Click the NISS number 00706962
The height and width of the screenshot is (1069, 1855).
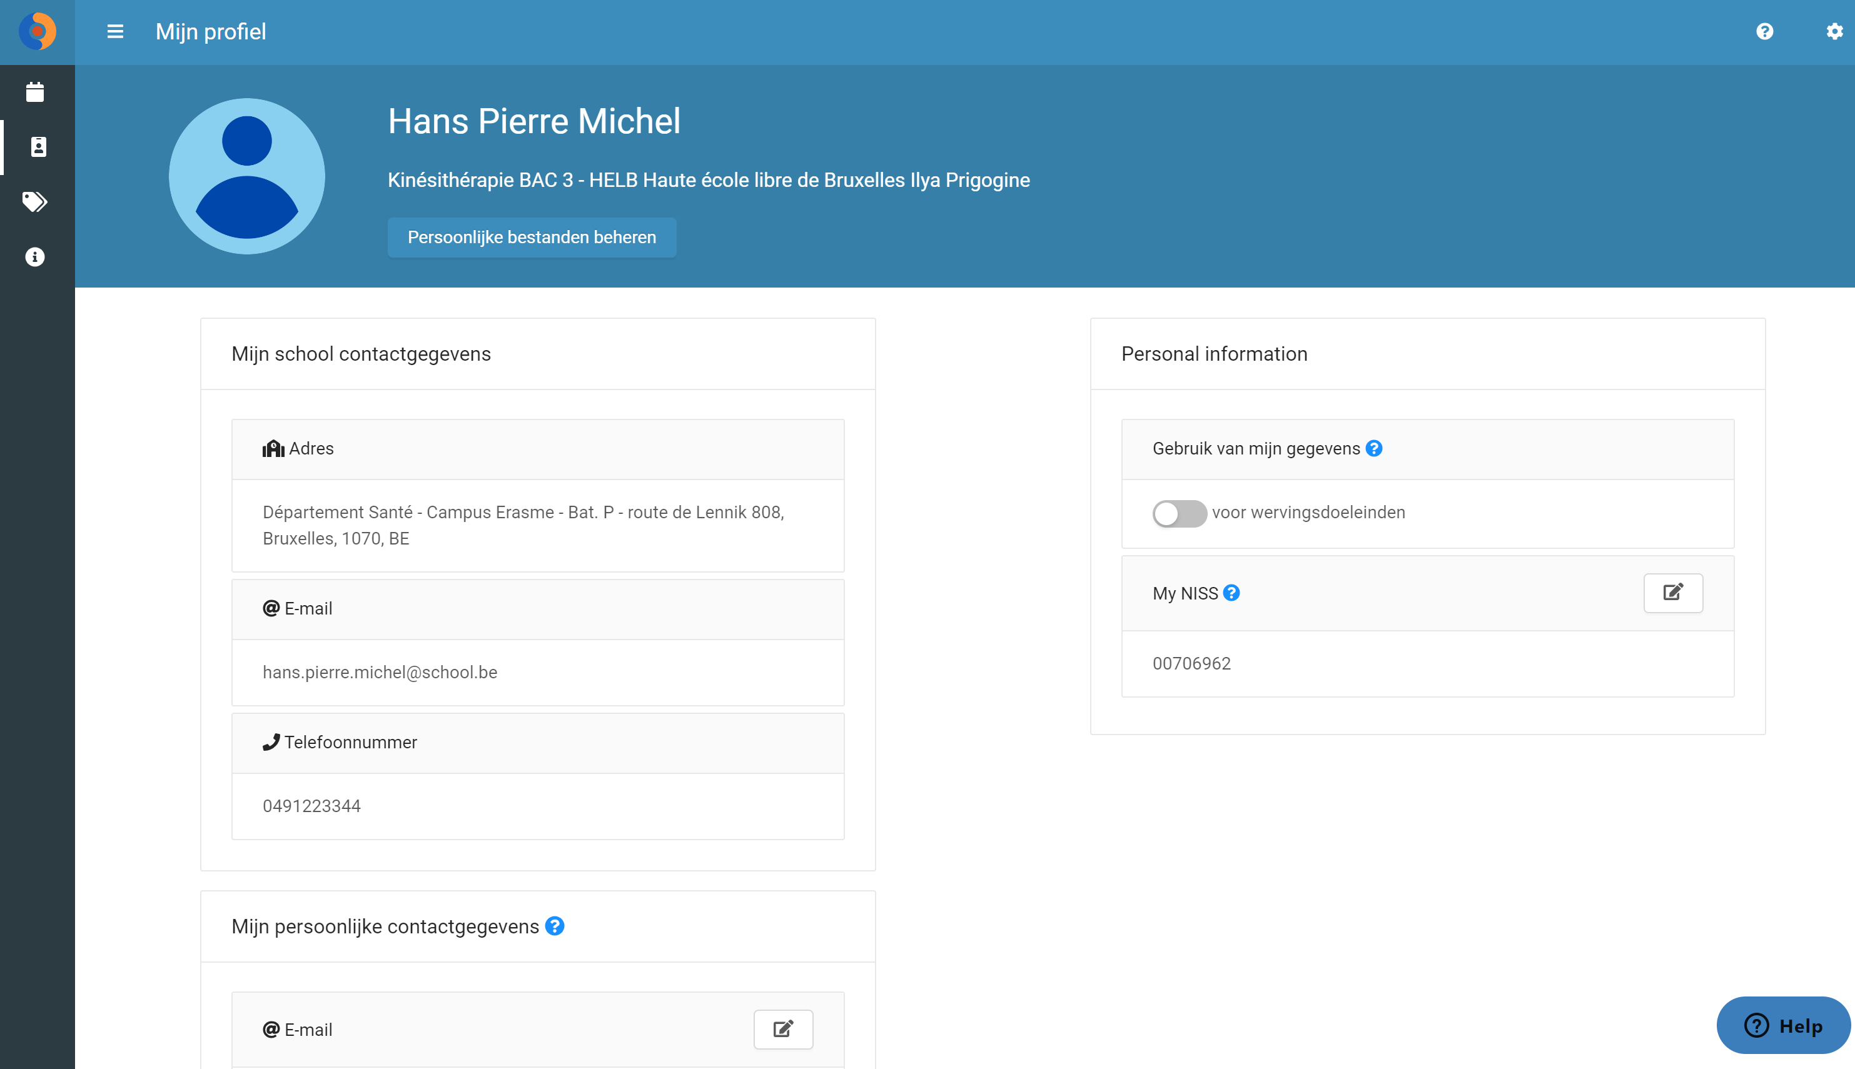1191,664
